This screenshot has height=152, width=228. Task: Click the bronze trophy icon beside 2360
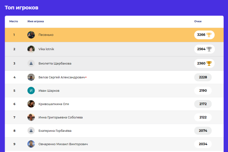(209, 63)
